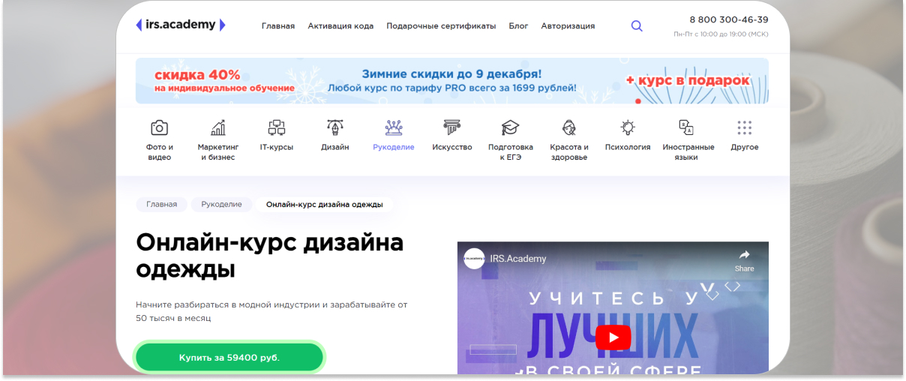
Task: Open Иностранные языки category icon
Action: [685, 127]
